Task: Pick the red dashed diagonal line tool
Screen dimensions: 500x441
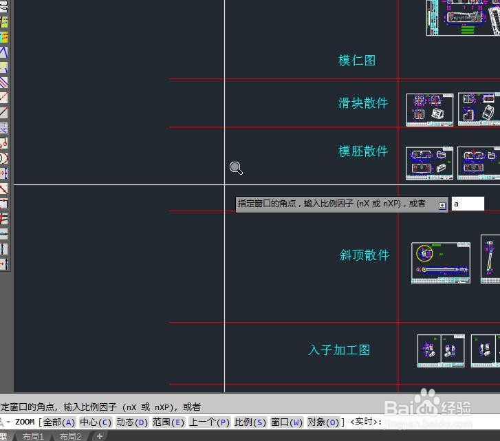Action: point(3,98)
